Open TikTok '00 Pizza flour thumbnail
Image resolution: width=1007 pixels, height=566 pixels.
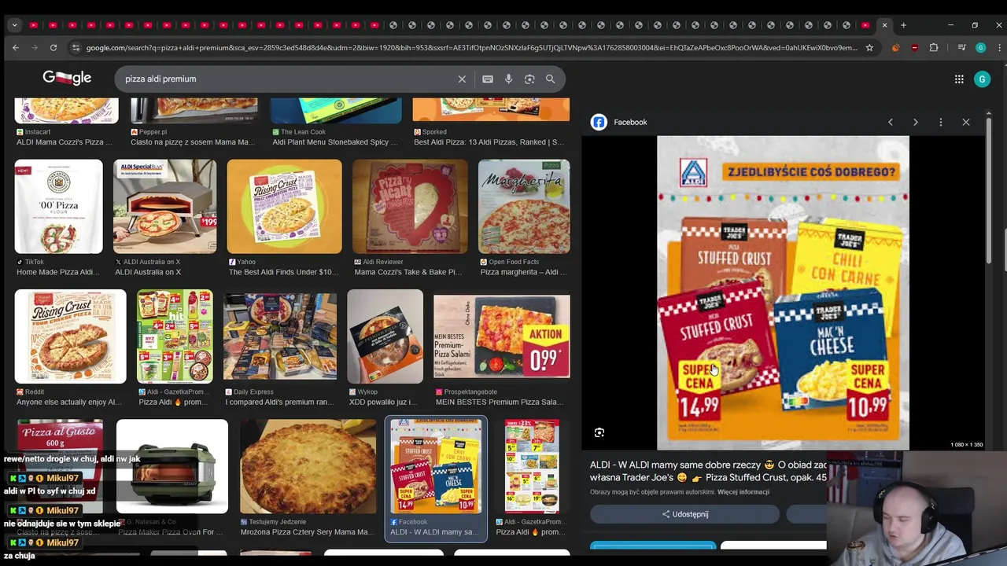(59, 207)
